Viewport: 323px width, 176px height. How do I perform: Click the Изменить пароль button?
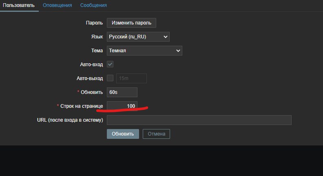(x=131, y=23)
